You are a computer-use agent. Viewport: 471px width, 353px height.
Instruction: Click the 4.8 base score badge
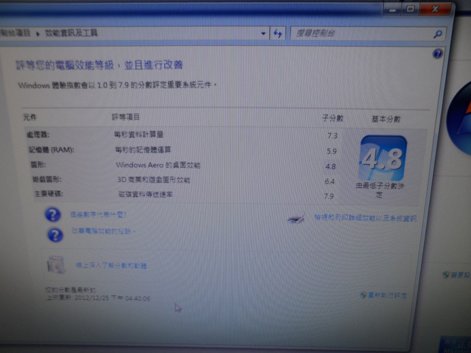382,158
